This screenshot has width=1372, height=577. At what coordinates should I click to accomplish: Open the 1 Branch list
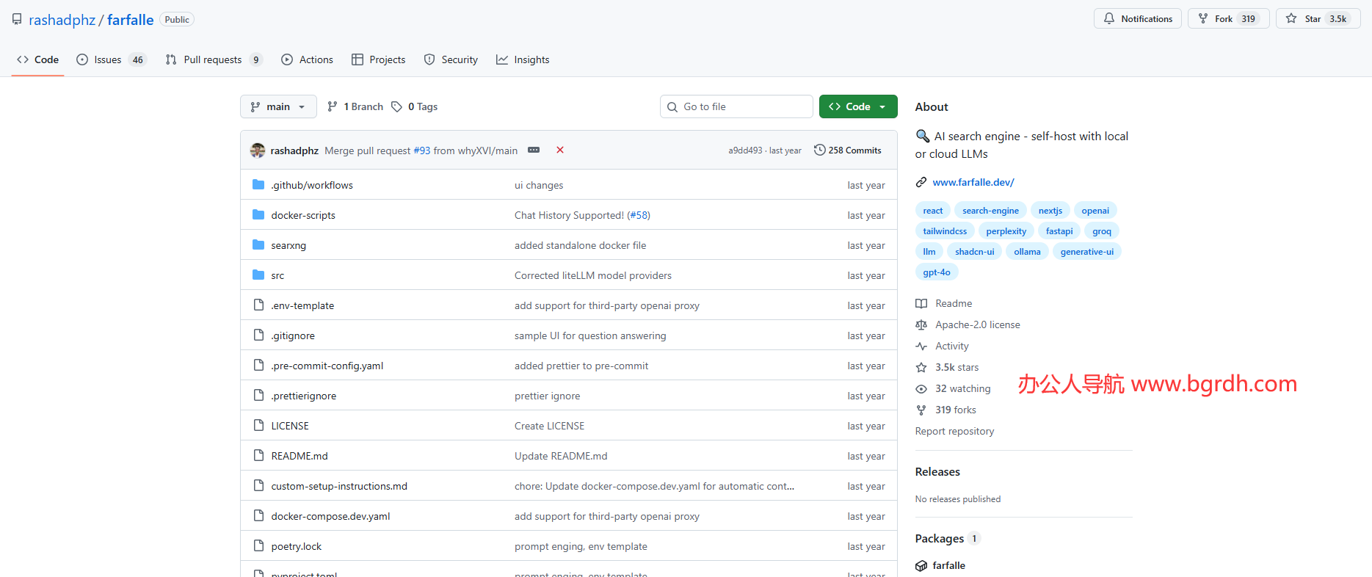coord(356,107)
